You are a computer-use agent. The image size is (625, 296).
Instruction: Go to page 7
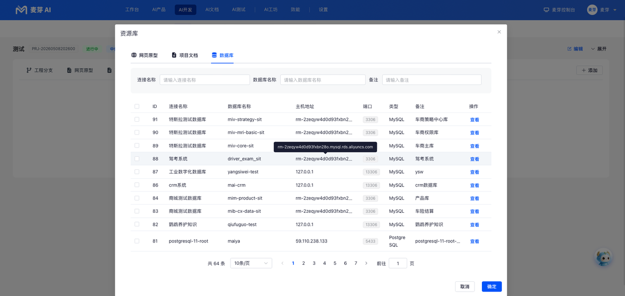point(355,263)
